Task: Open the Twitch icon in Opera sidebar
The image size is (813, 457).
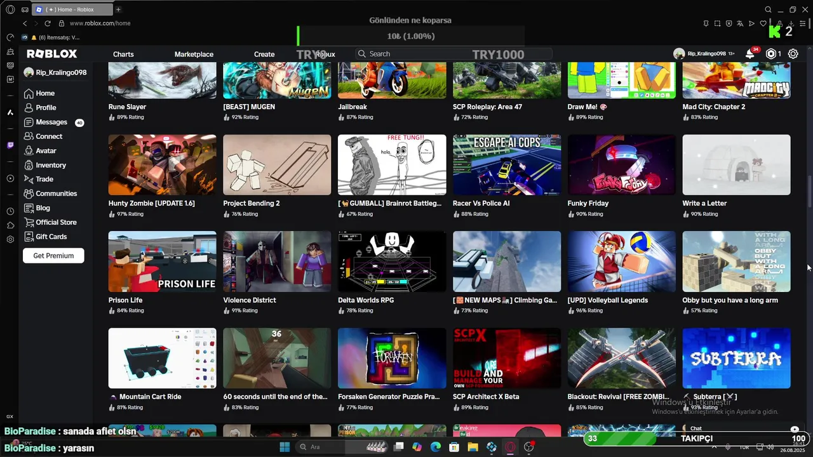Action: click(x=10, y=145)
